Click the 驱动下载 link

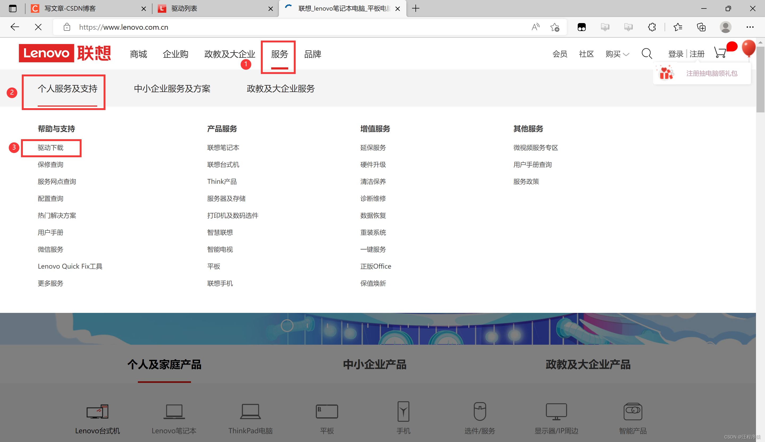(50, 148)
